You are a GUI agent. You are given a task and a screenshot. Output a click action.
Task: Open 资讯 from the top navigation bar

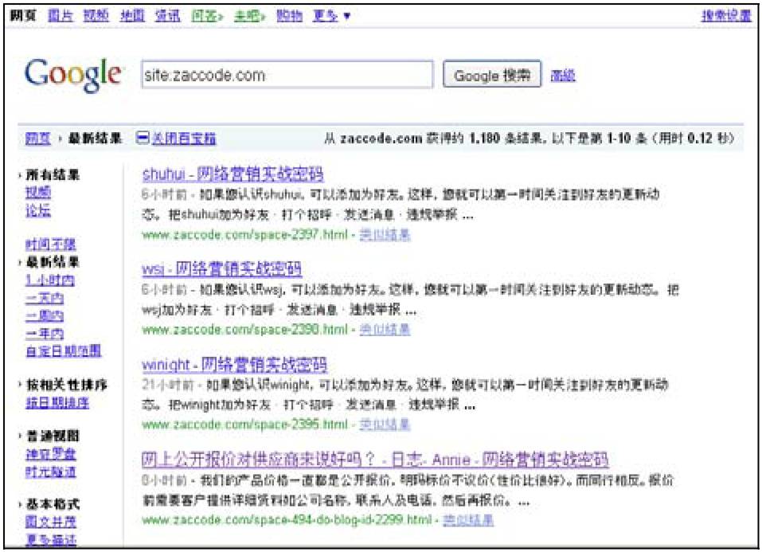[x=168, y=16]
